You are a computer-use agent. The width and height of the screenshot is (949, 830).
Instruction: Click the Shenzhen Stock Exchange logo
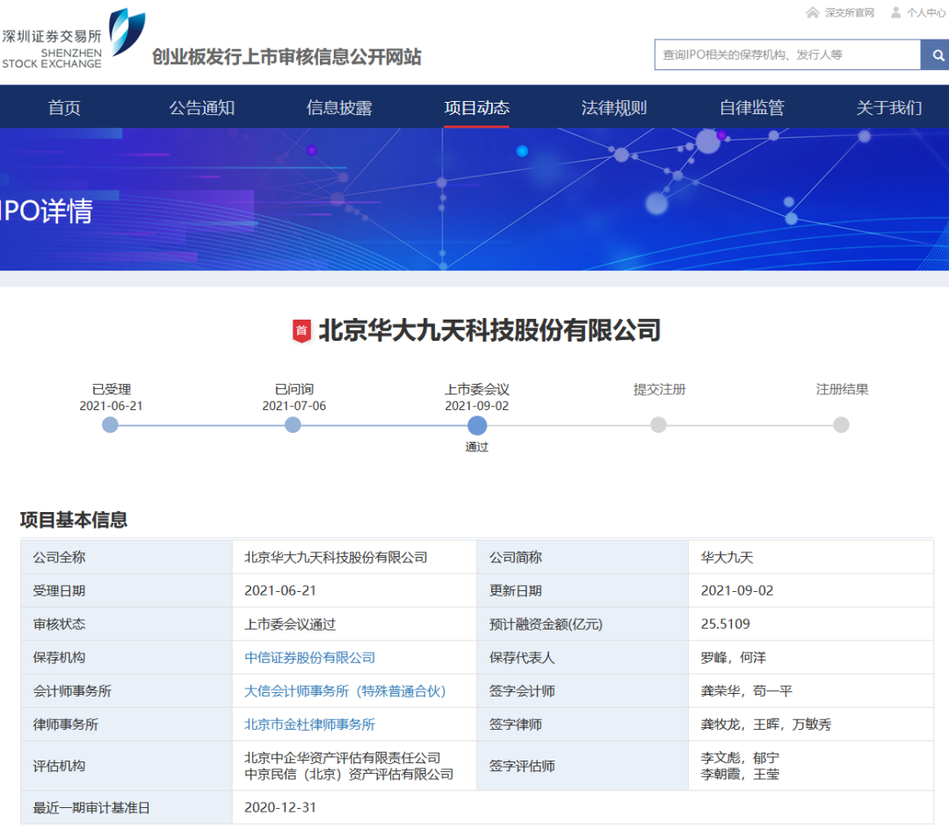[x=73, y=38]
